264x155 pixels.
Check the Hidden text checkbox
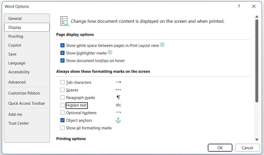pos(62,105)
